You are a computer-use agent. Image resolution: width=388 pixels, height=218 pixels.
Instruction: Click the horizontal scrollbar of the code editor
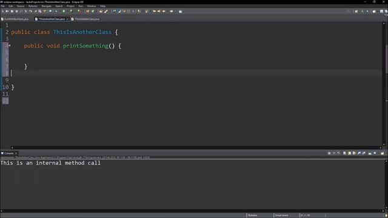196,148
